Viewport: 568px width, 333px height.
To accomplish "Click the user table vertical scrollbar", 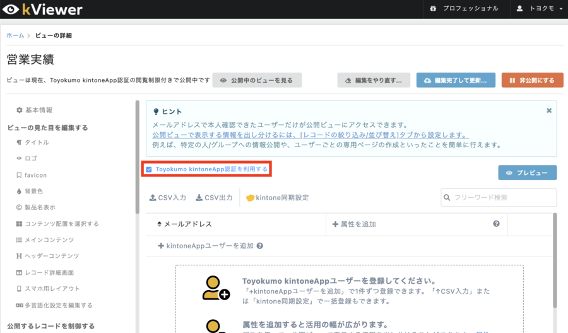I will click(x=555, y=260).
